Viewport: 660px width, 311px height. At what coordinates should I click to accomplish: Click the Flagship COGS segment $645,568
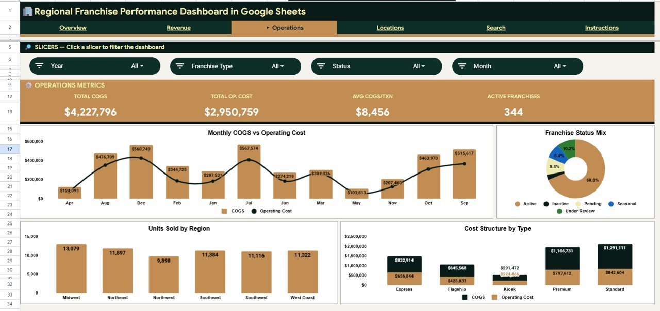tap(457, 271)
